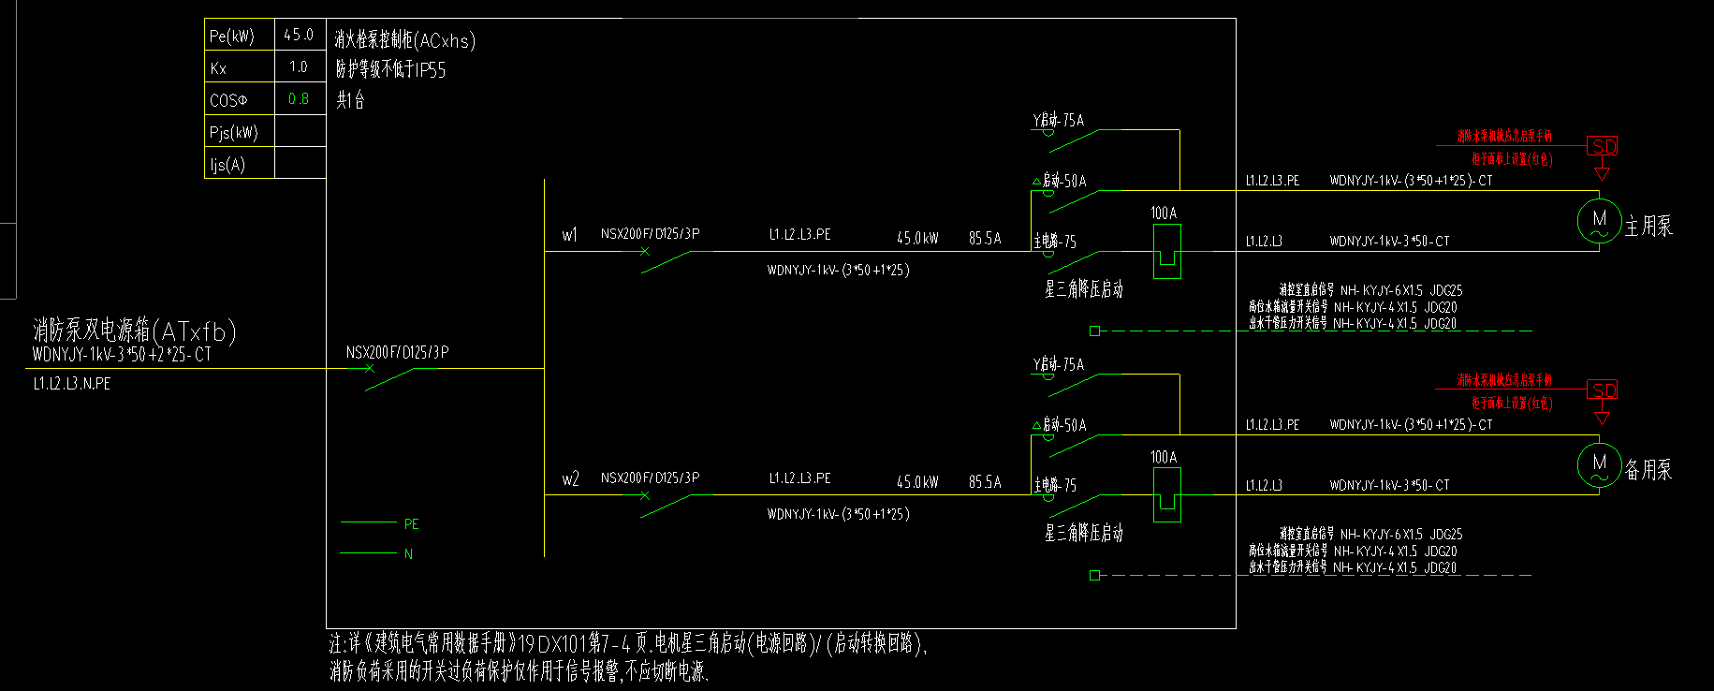Select 星三角降压启动 text under circuit w2
The width and height of the screenshot is (1714, 691).
click(x=1084, y=533)
